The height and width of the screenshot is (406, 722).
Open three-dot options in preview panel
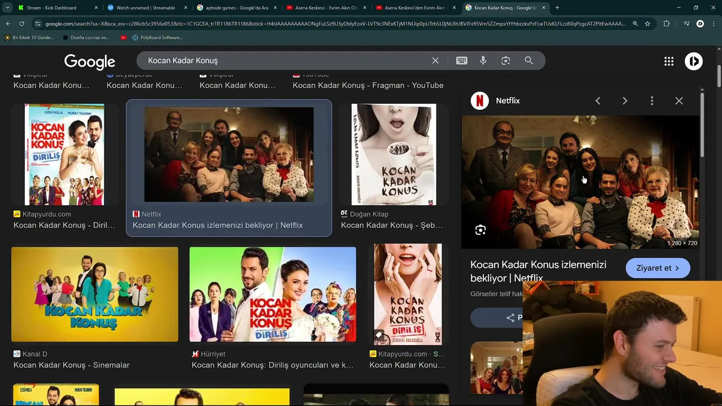(652, 100)
